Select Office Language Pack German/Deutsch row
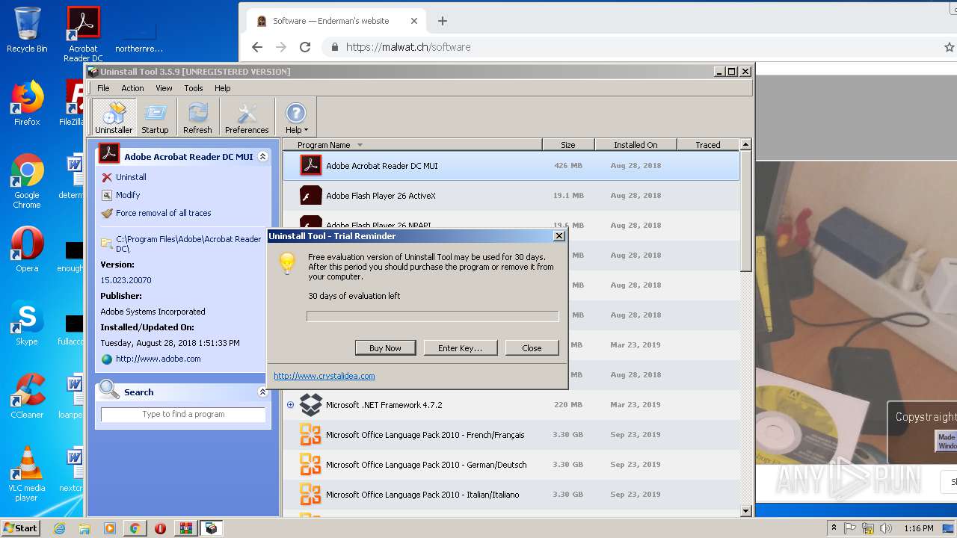The image size is (957, 538). tap(511, 464)
